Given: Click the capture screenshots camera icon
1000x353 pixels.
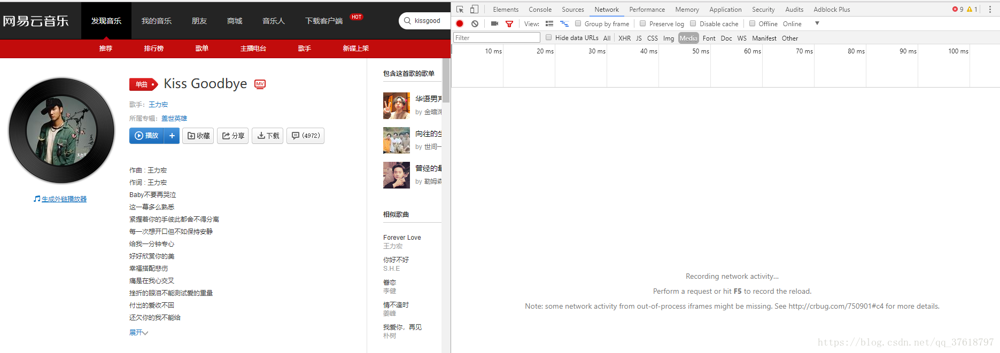Looking at the screenshot, I should tap(494, 23).
